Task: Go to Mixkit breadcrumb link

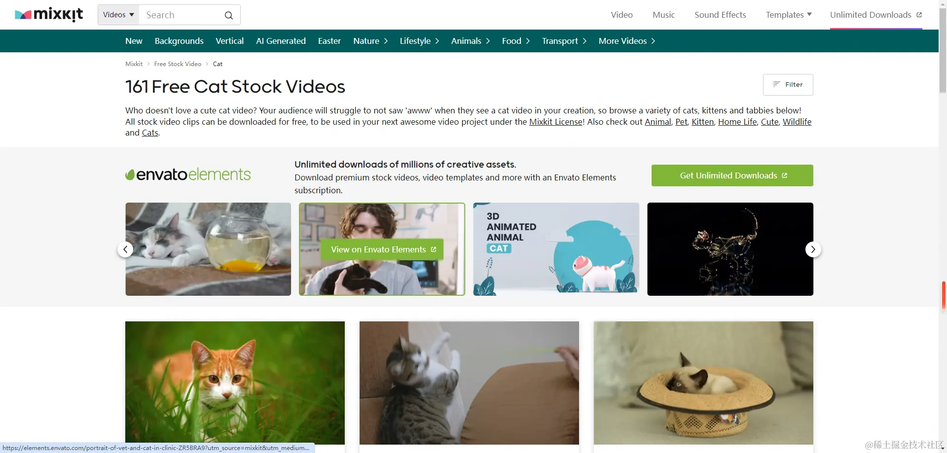Action: coord(134,64)
